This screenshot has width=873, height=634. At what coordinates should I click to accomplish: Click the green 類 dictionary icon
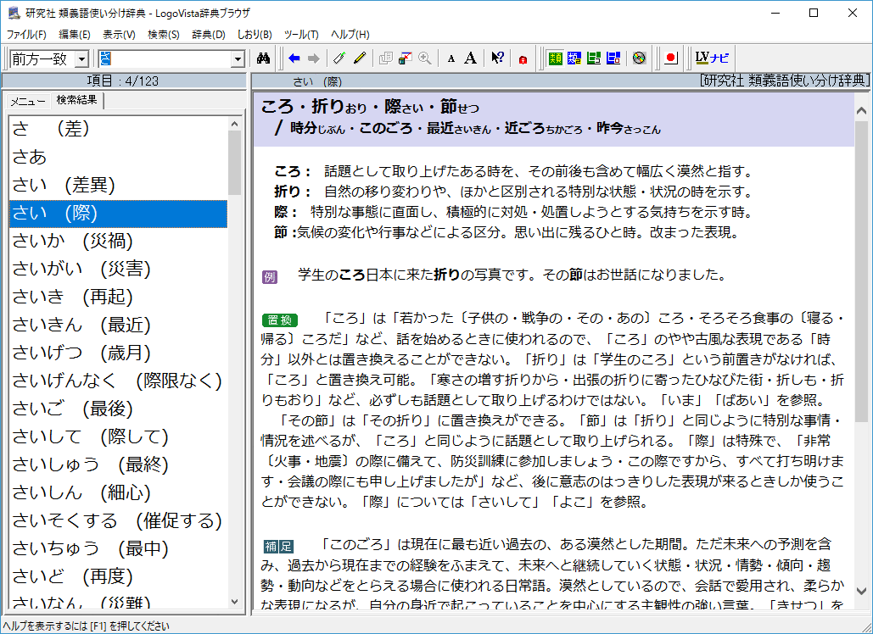tap(555, 58)
